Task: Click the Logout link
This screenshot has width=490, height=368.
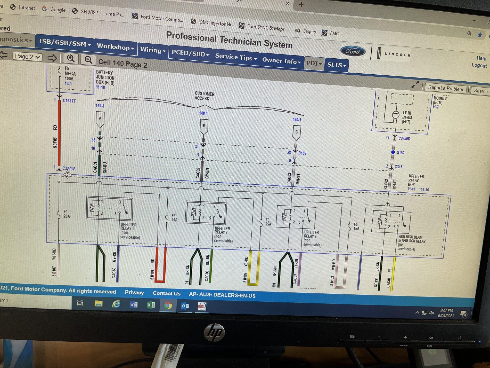Action: [479, 65]
